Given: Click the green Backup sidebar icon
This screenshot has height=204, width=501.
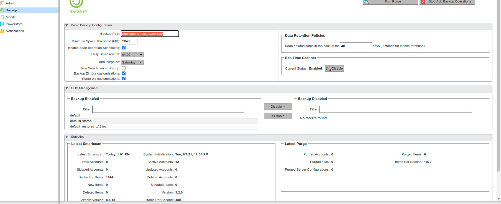Looking at the screenshot, I should tap(2, 10).
